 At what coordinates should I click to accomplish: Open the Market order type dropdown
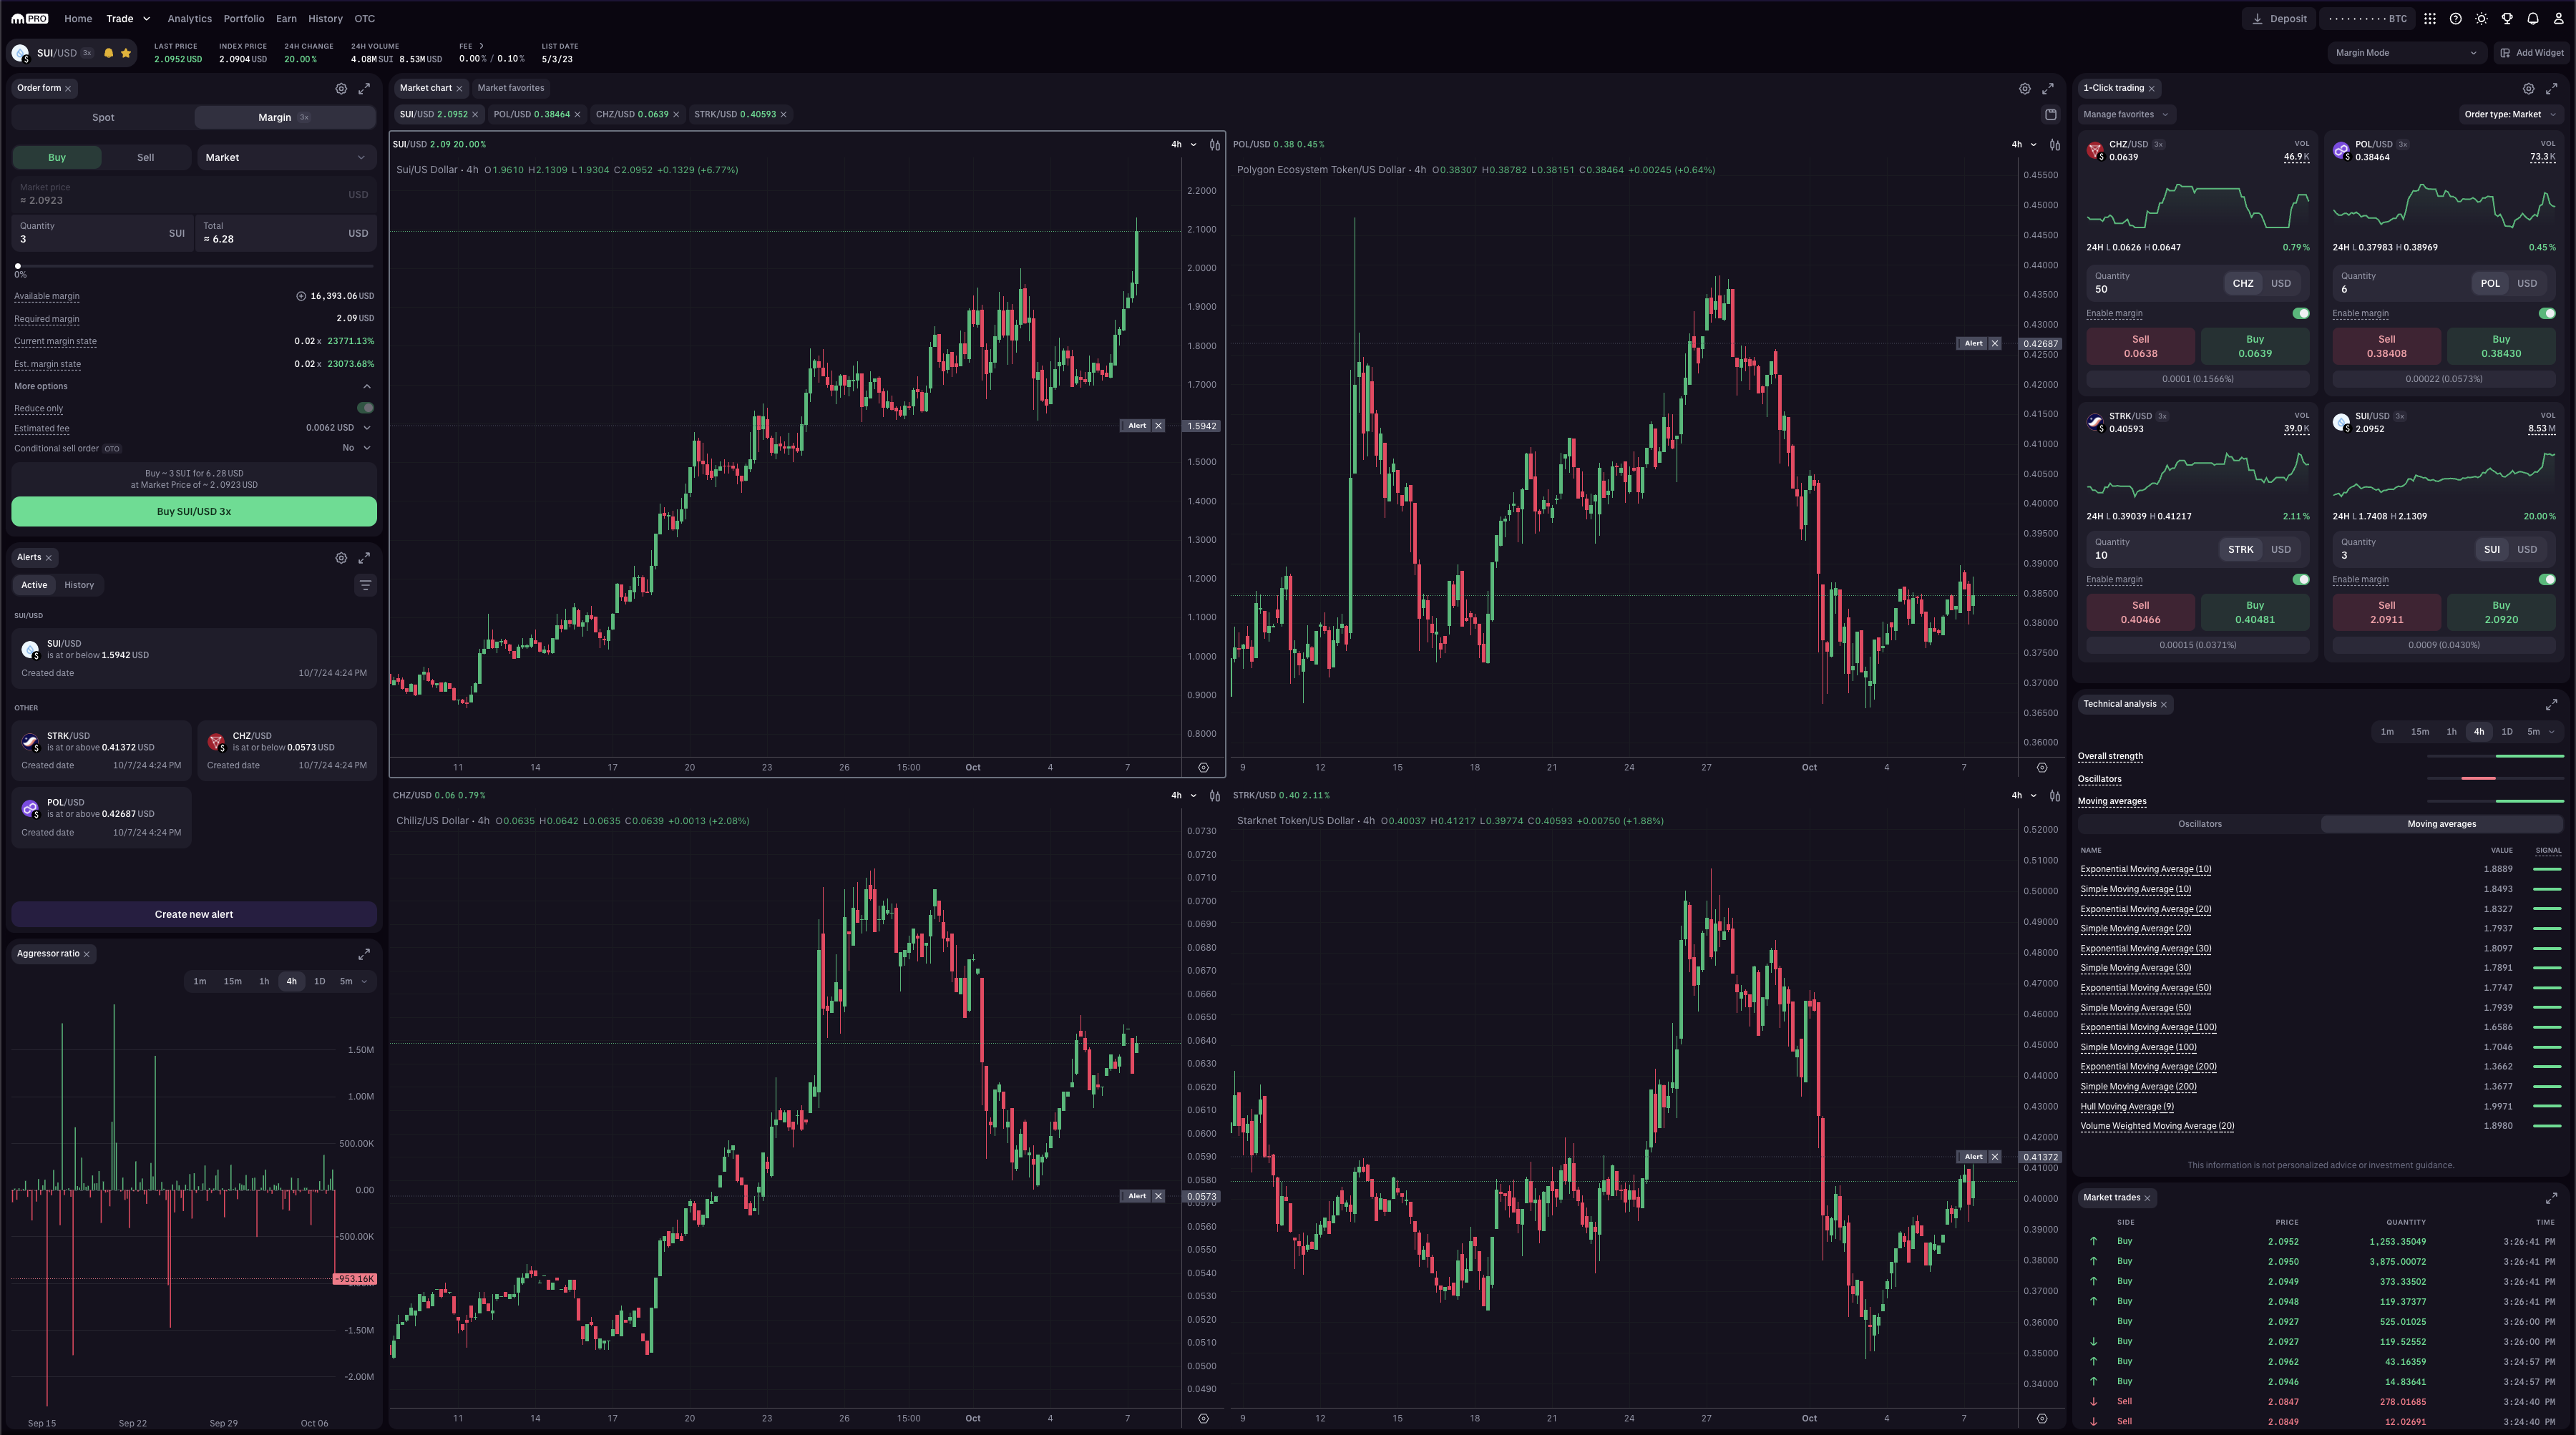pyautogui.click(x=287, y=158)
